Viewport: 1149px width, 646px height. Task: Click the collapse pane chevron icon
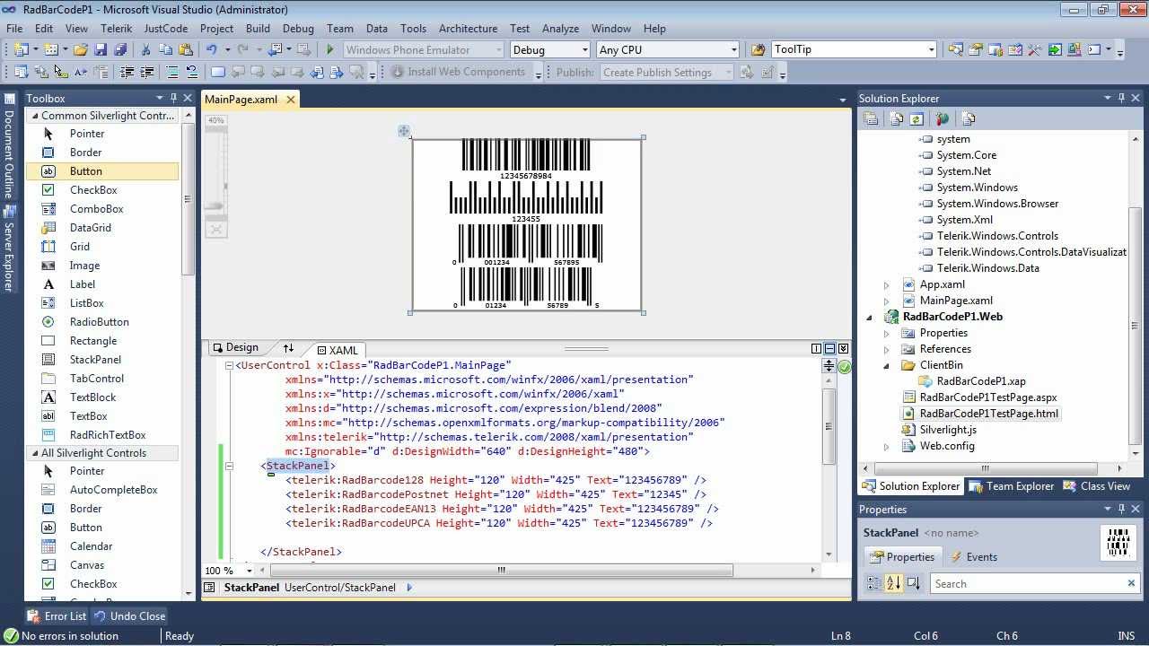pyautogui.click(x=843, y=348)
